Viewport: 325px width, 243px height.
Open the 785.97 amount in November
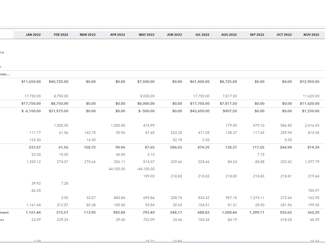(313, 191)
